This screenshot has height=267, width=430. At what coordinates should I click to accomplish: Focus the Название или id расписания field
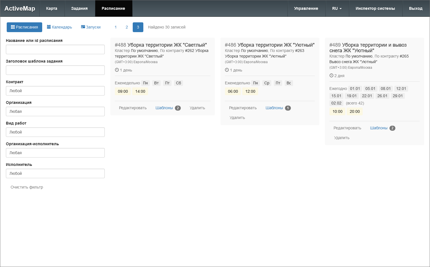[x=55, y=49]
